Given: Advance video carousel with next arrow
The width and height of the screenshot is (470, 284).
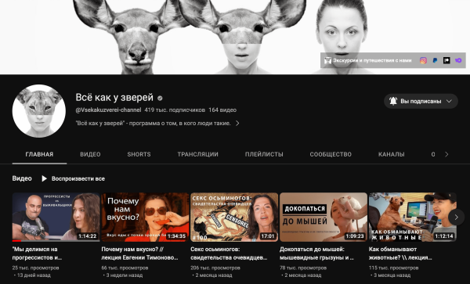Looking at the screenshot, I should coord(456,217).
